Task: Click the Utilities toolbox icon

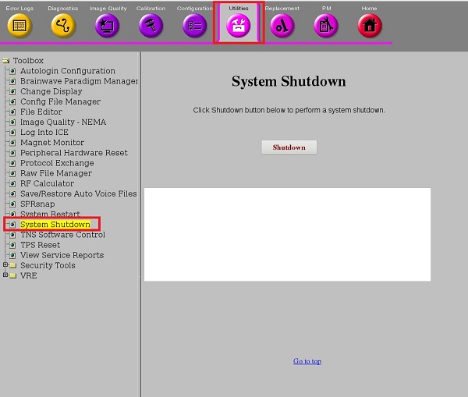Action: 239,25
